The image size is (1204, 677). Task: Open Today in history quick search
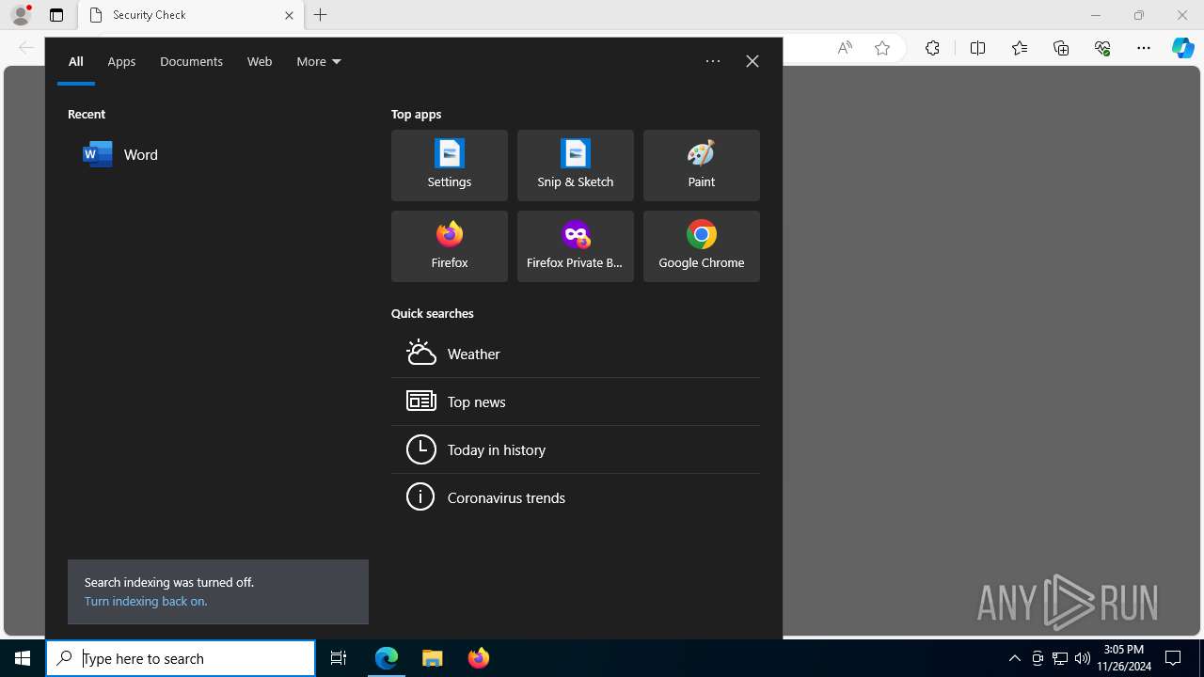tap(575, 449)
